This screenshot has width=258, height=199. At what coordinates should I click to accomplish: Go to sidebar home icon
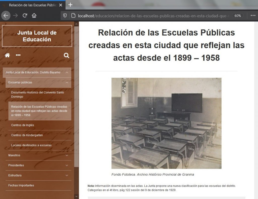tap(7, 55)
